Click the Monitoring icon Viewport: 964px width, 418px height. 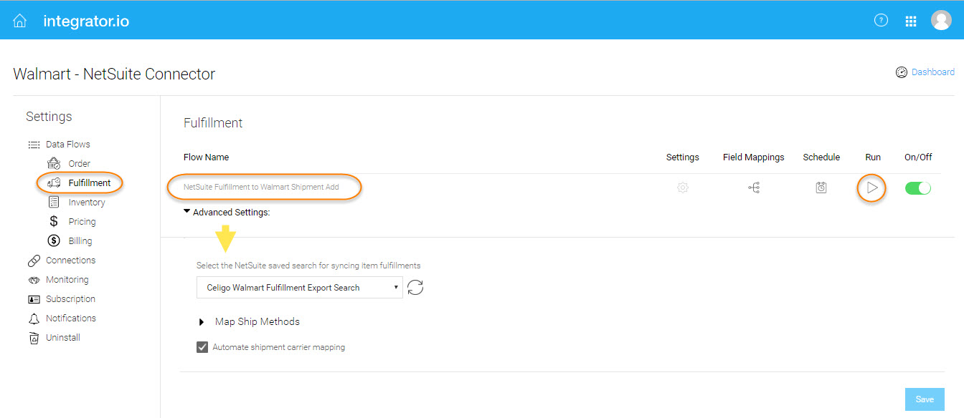pyautogui.click(x=34, y=280)
